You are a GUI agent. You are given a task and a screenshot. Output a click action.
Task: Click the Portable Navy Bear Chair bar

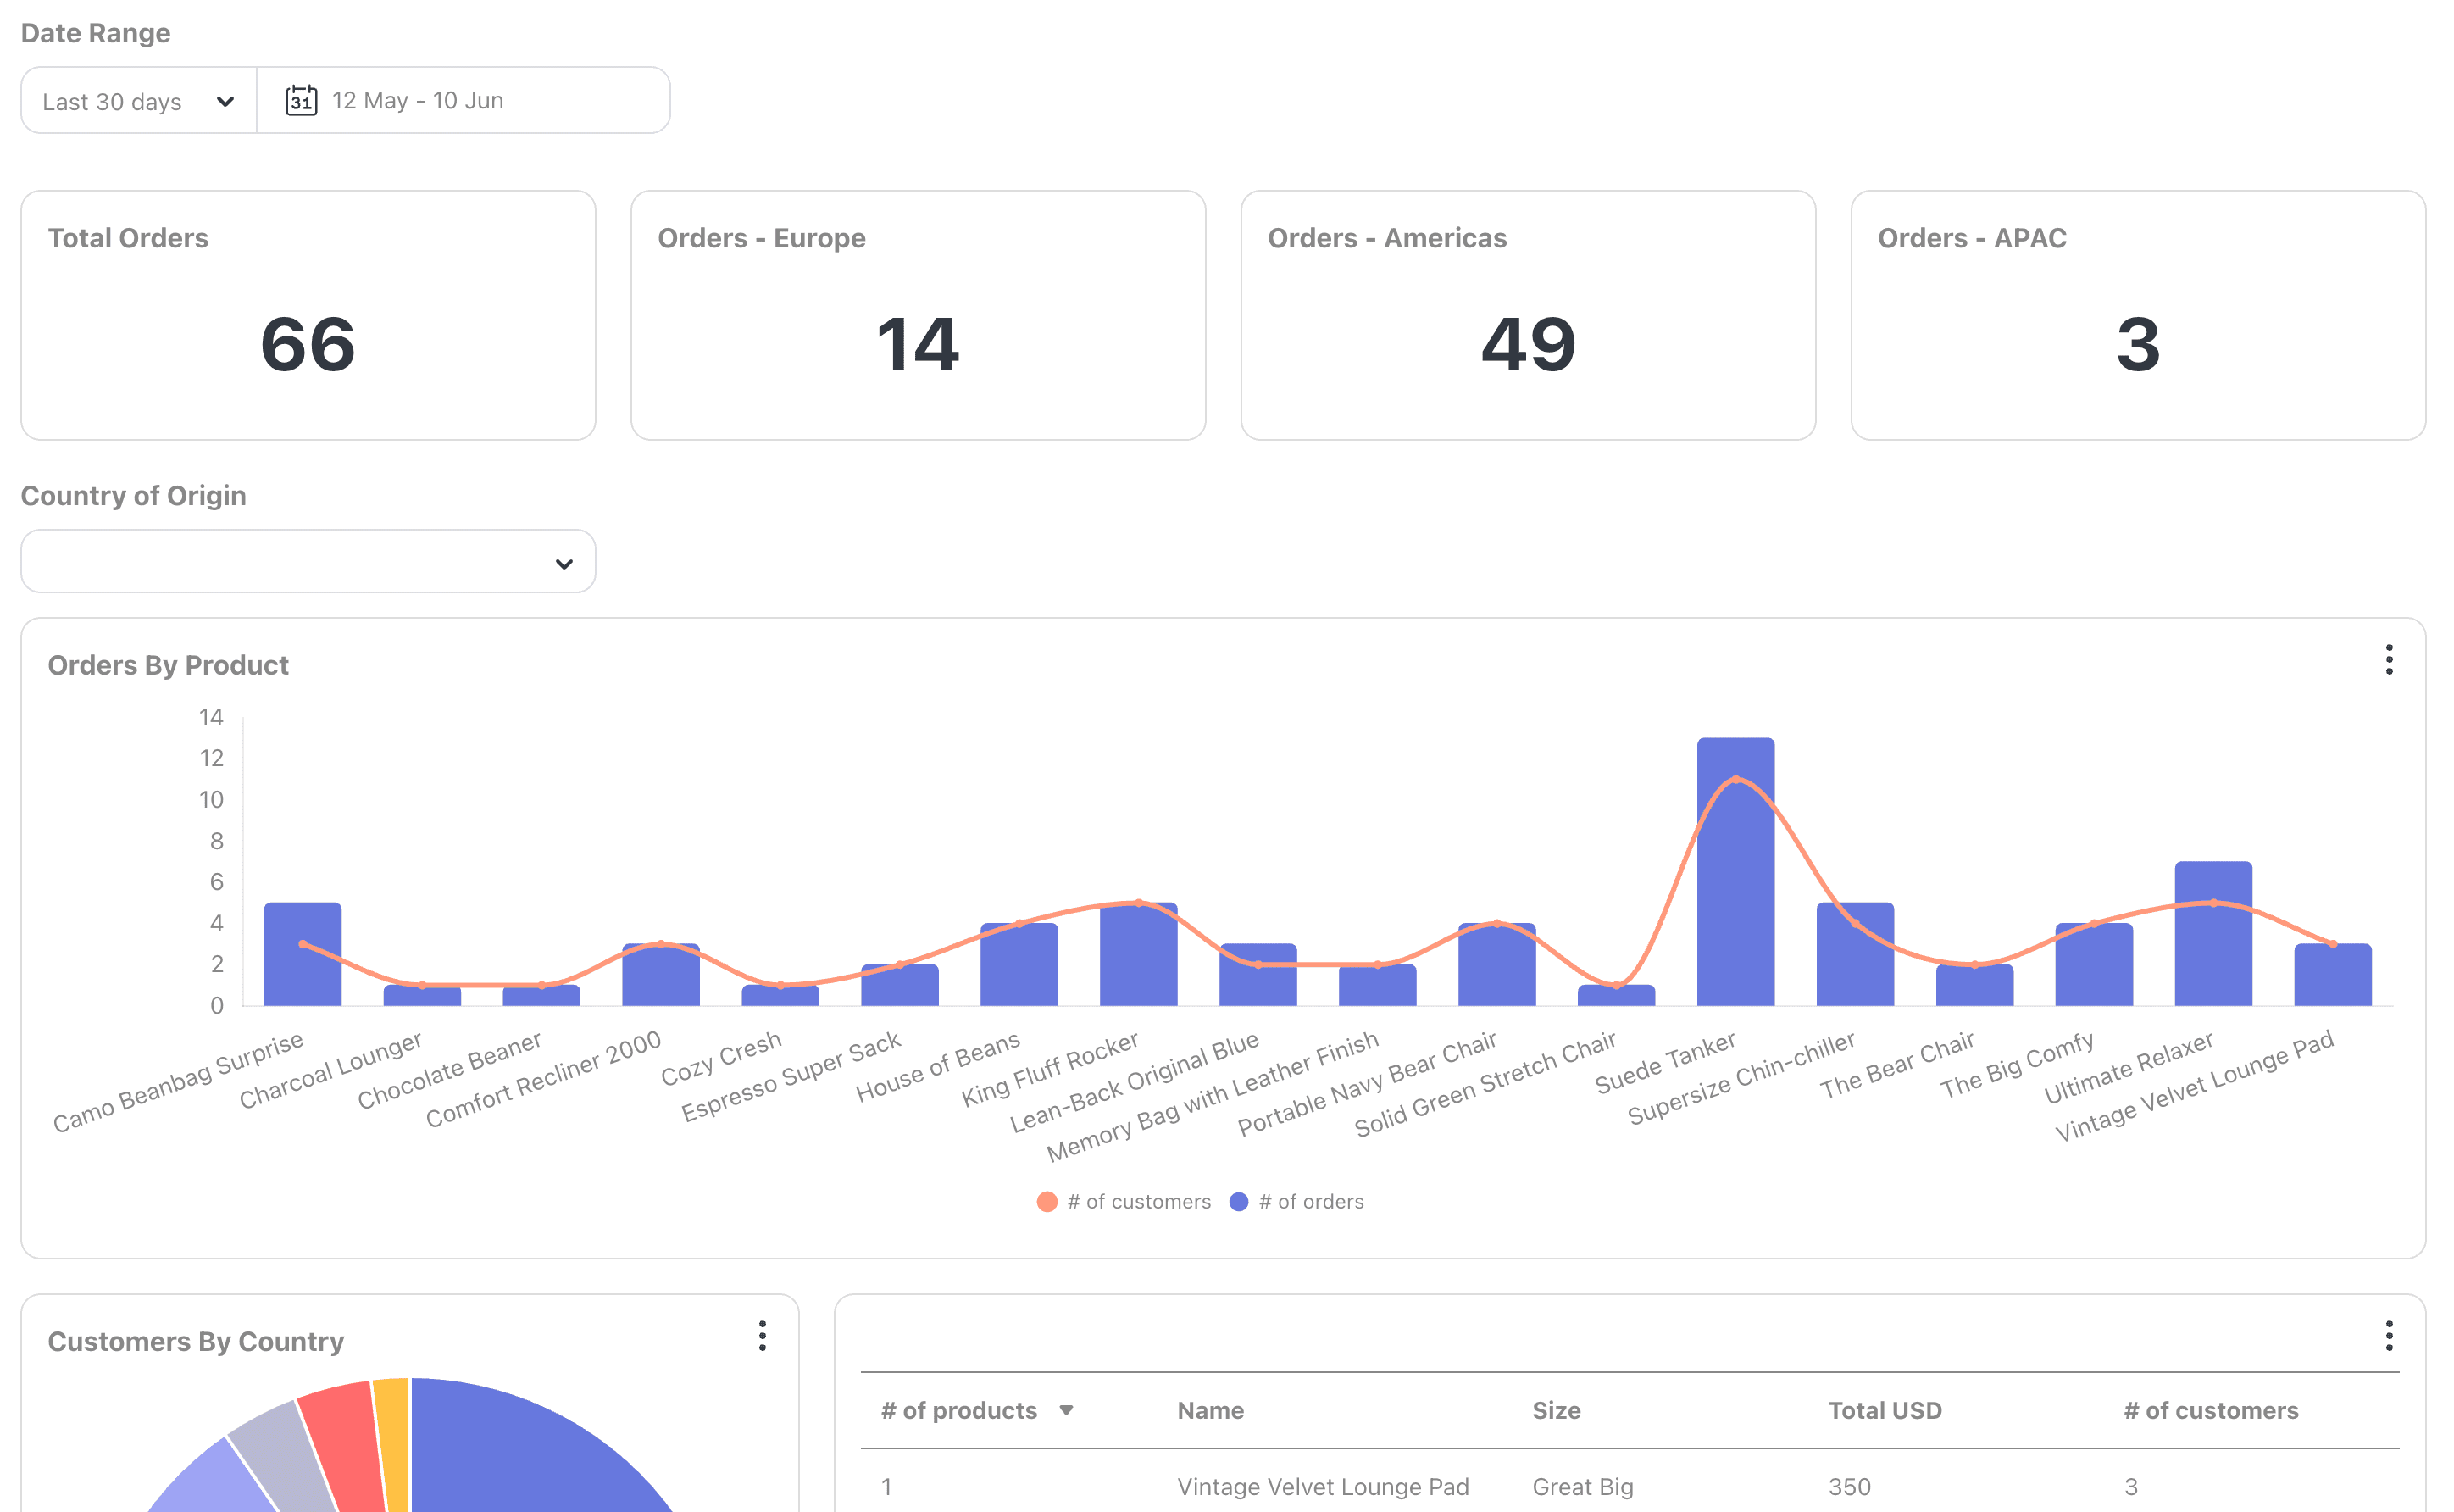point(1496,964)
